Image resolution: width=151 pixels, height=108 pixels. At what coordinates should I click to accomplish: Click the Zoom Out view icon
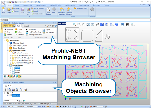pyautogui.click(x=74, y=24)
